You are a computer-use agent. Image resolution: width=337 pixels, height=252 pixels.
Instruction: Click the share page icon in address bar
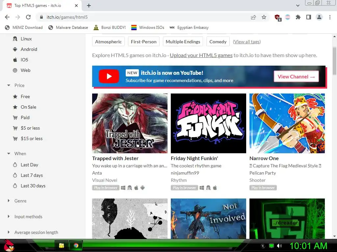tap(253, 17)
